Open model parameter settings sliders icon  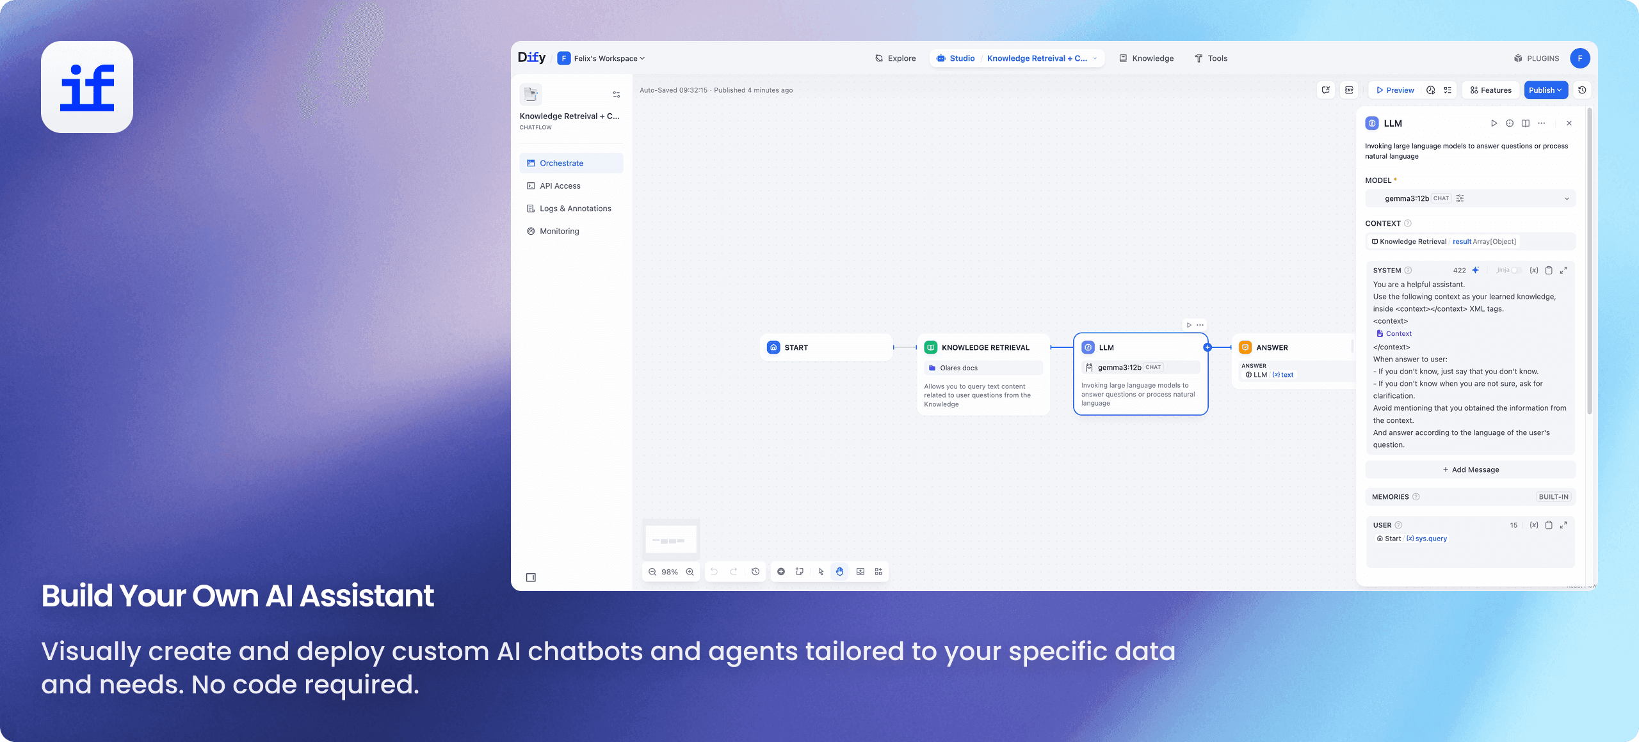pyautogui.click(x=1460, y=198)
